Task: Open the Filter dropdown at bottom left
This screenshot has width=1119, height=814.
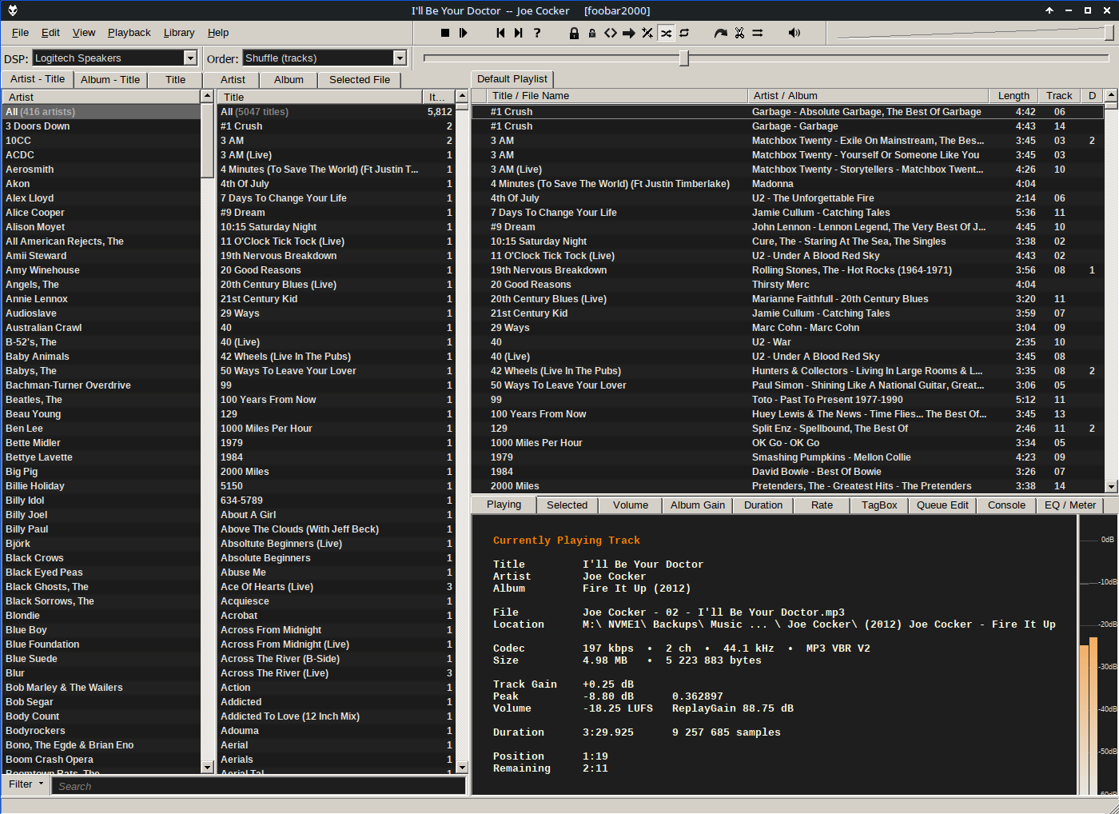Action: 26,784
